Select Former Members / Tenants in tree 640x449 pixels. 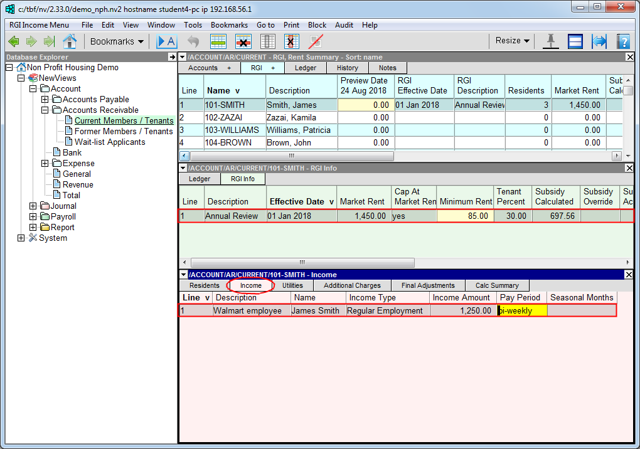pyautogui.click(x=124, y=132)
